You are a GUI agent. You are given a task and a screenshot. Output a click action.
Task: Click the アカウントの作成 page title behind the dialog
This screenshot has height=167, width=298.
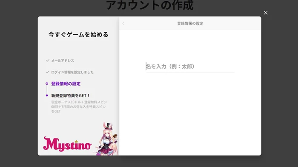(150, 5)
